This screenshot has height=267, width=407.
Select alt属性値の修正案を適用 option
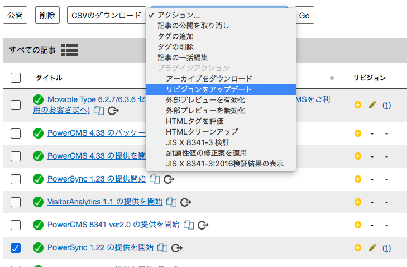click(x=221, y=153)
